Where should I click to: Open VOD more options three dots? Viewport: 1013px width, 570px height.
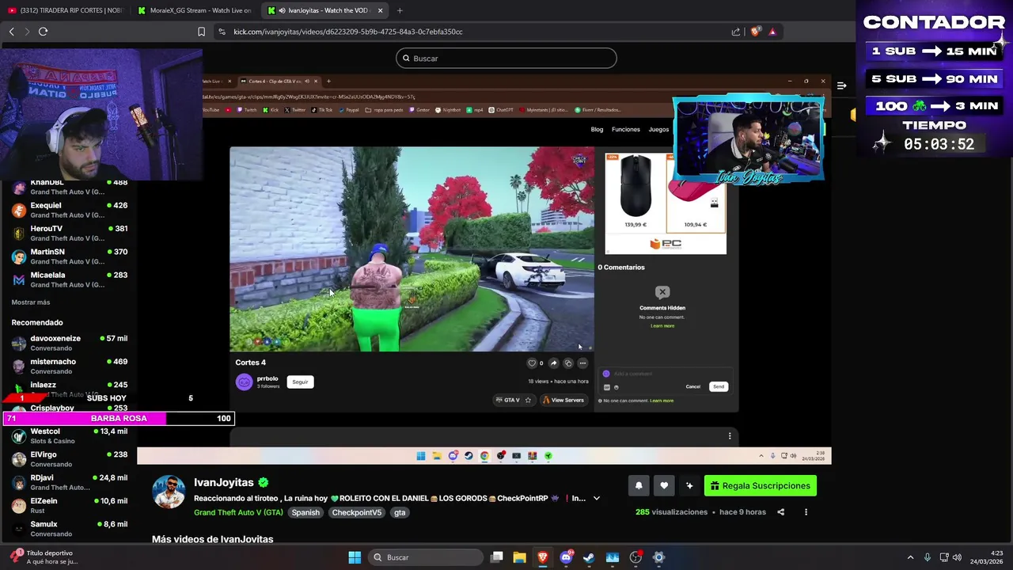[x=806, y=512]
